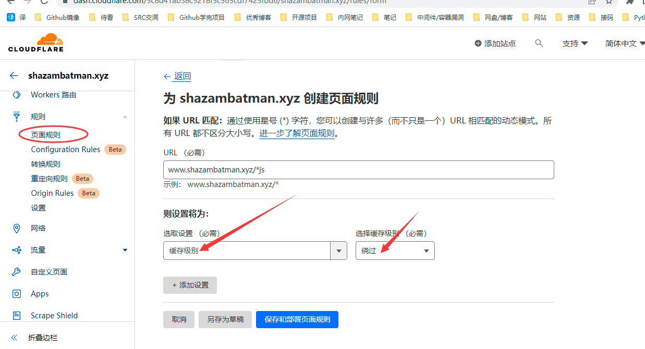This screenshot has height=349, width=645.
Task: Click the 自定义页面 wrench icon
Action: [17, 272]
